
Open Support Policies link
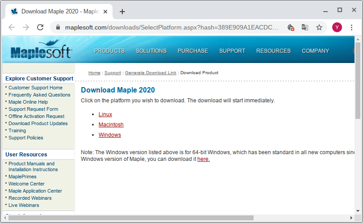26,138
